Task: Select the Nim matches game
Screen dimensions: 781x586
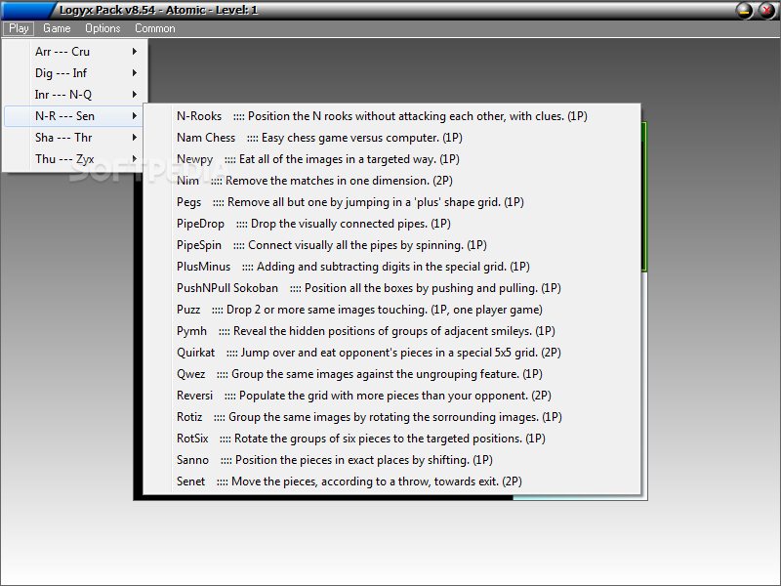Action: tap(391, 181)
